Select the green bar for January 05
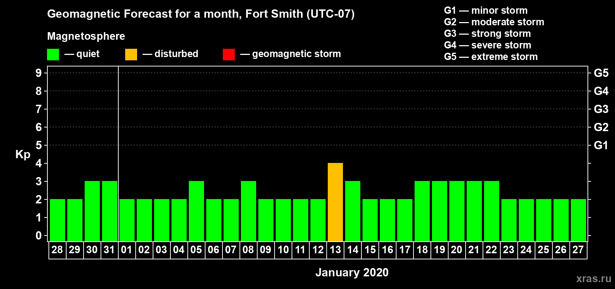This screenshot has height=289, width=615. point(196,211)
